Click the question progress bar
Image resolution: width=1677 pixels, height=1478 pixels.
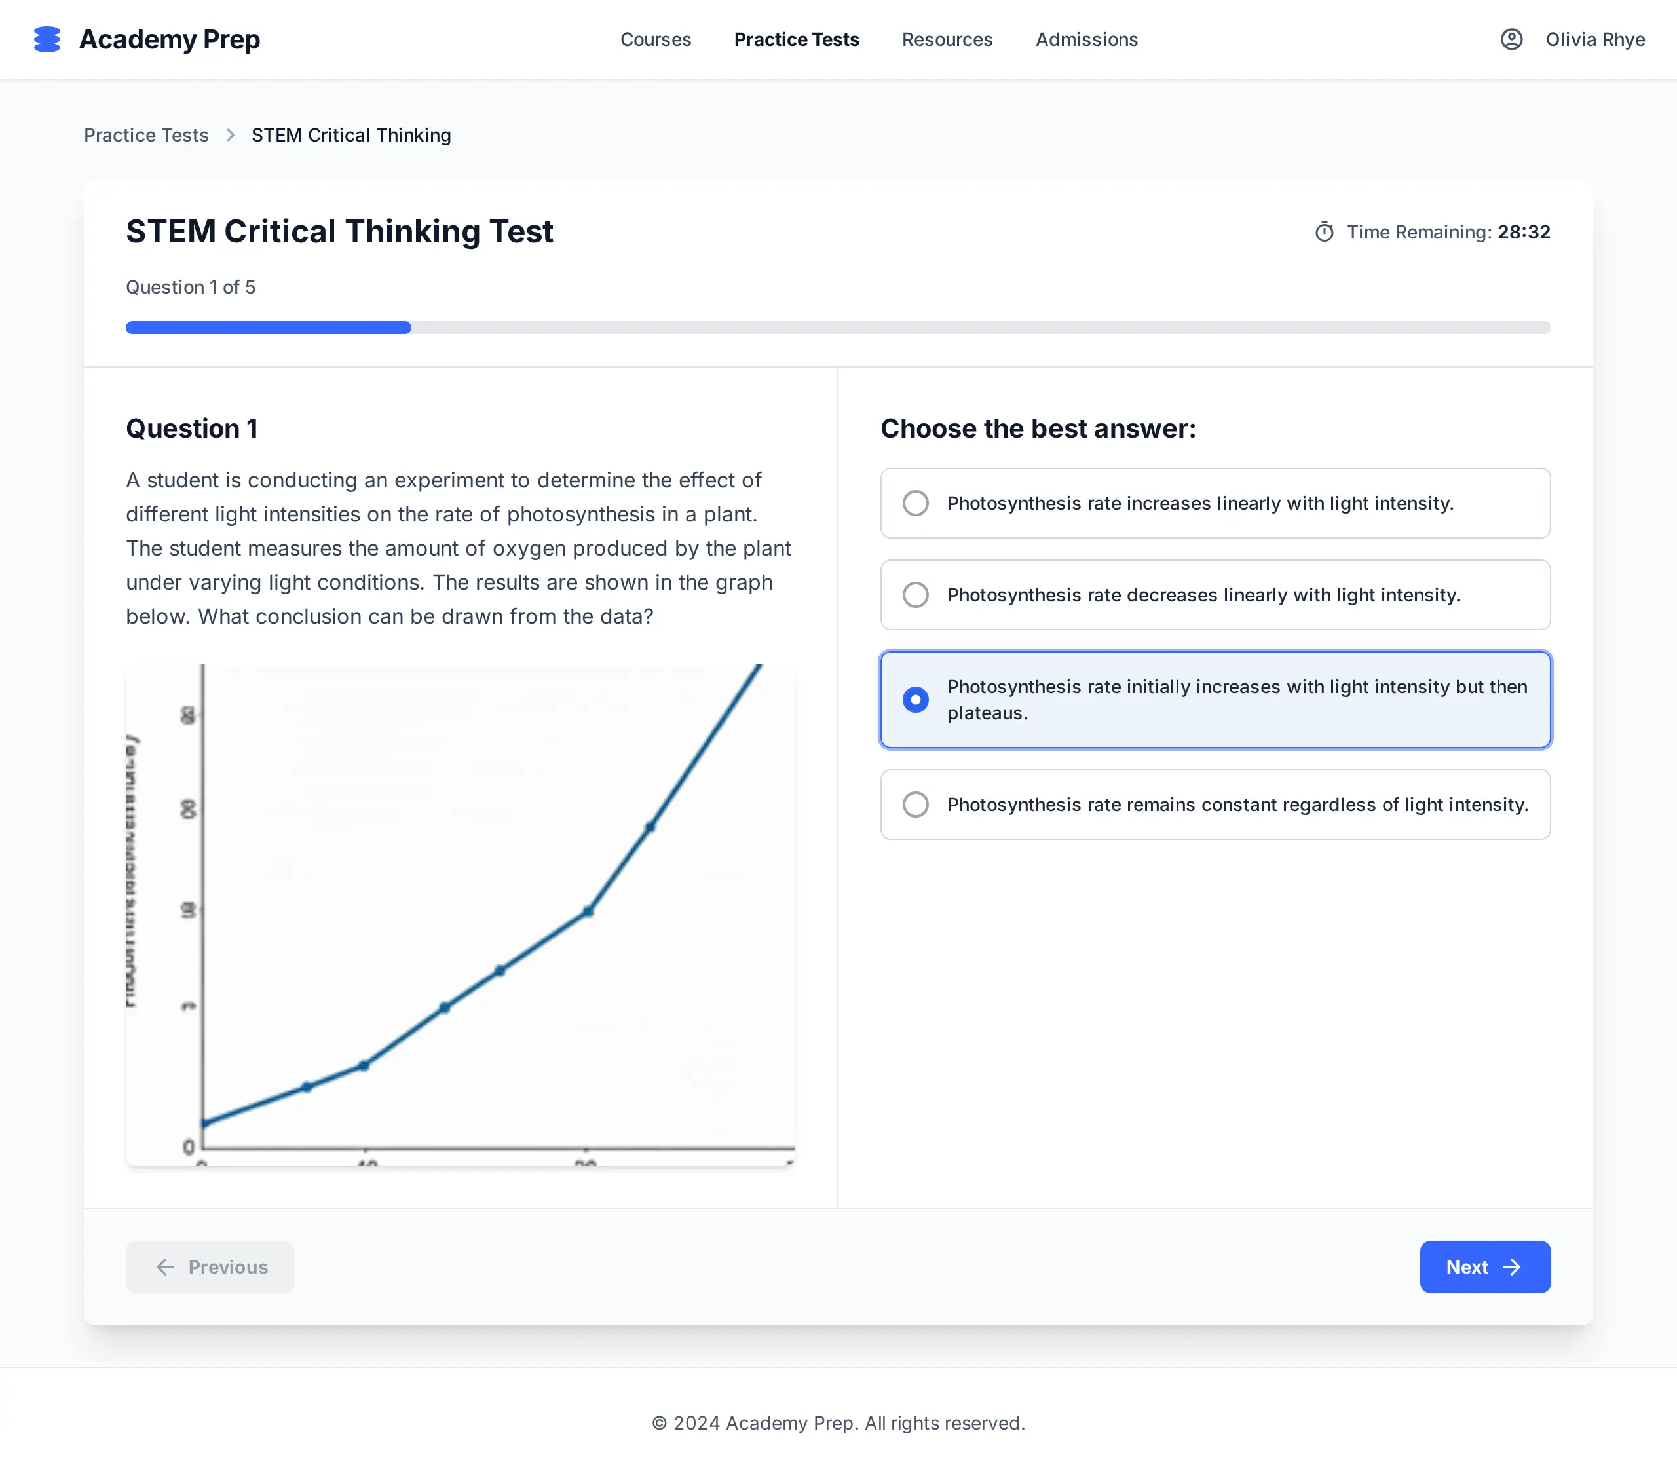[838, 328]
